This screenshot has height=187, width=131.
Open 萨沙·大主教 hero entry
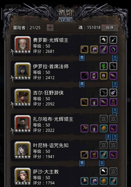[x=64, y=177]
